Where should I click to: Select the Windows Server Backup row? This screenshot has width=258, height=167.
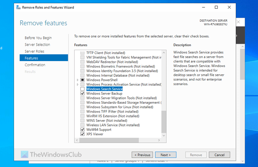pyautogui.click(x=104, y=93)
